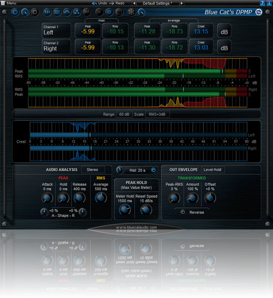Load the previous preset with left arrow
The image size is (273, 298).
[x=134, y=3]
